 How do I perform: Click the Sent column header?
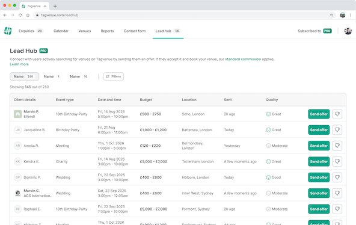coord(228,100)
